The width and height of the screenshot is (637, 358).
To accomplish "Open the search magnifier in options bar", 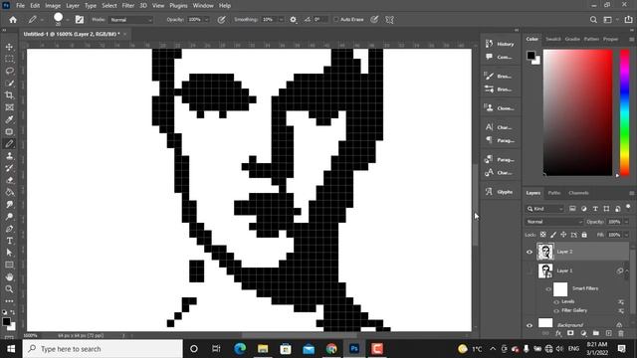I will pyautogui.click(x=593, y=20).
